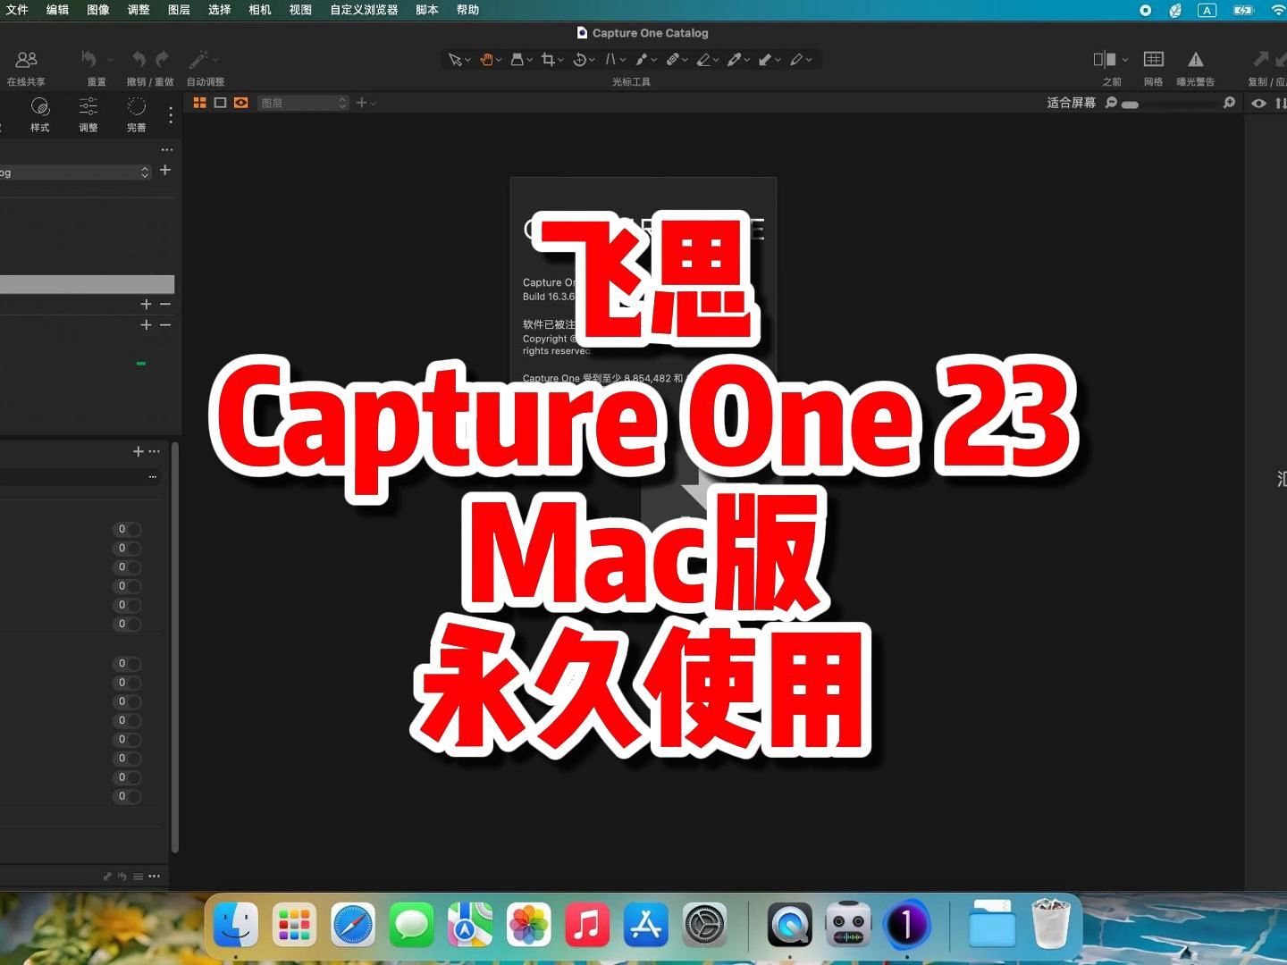Open the 相机 (Camera) menu

pos(259,10)
